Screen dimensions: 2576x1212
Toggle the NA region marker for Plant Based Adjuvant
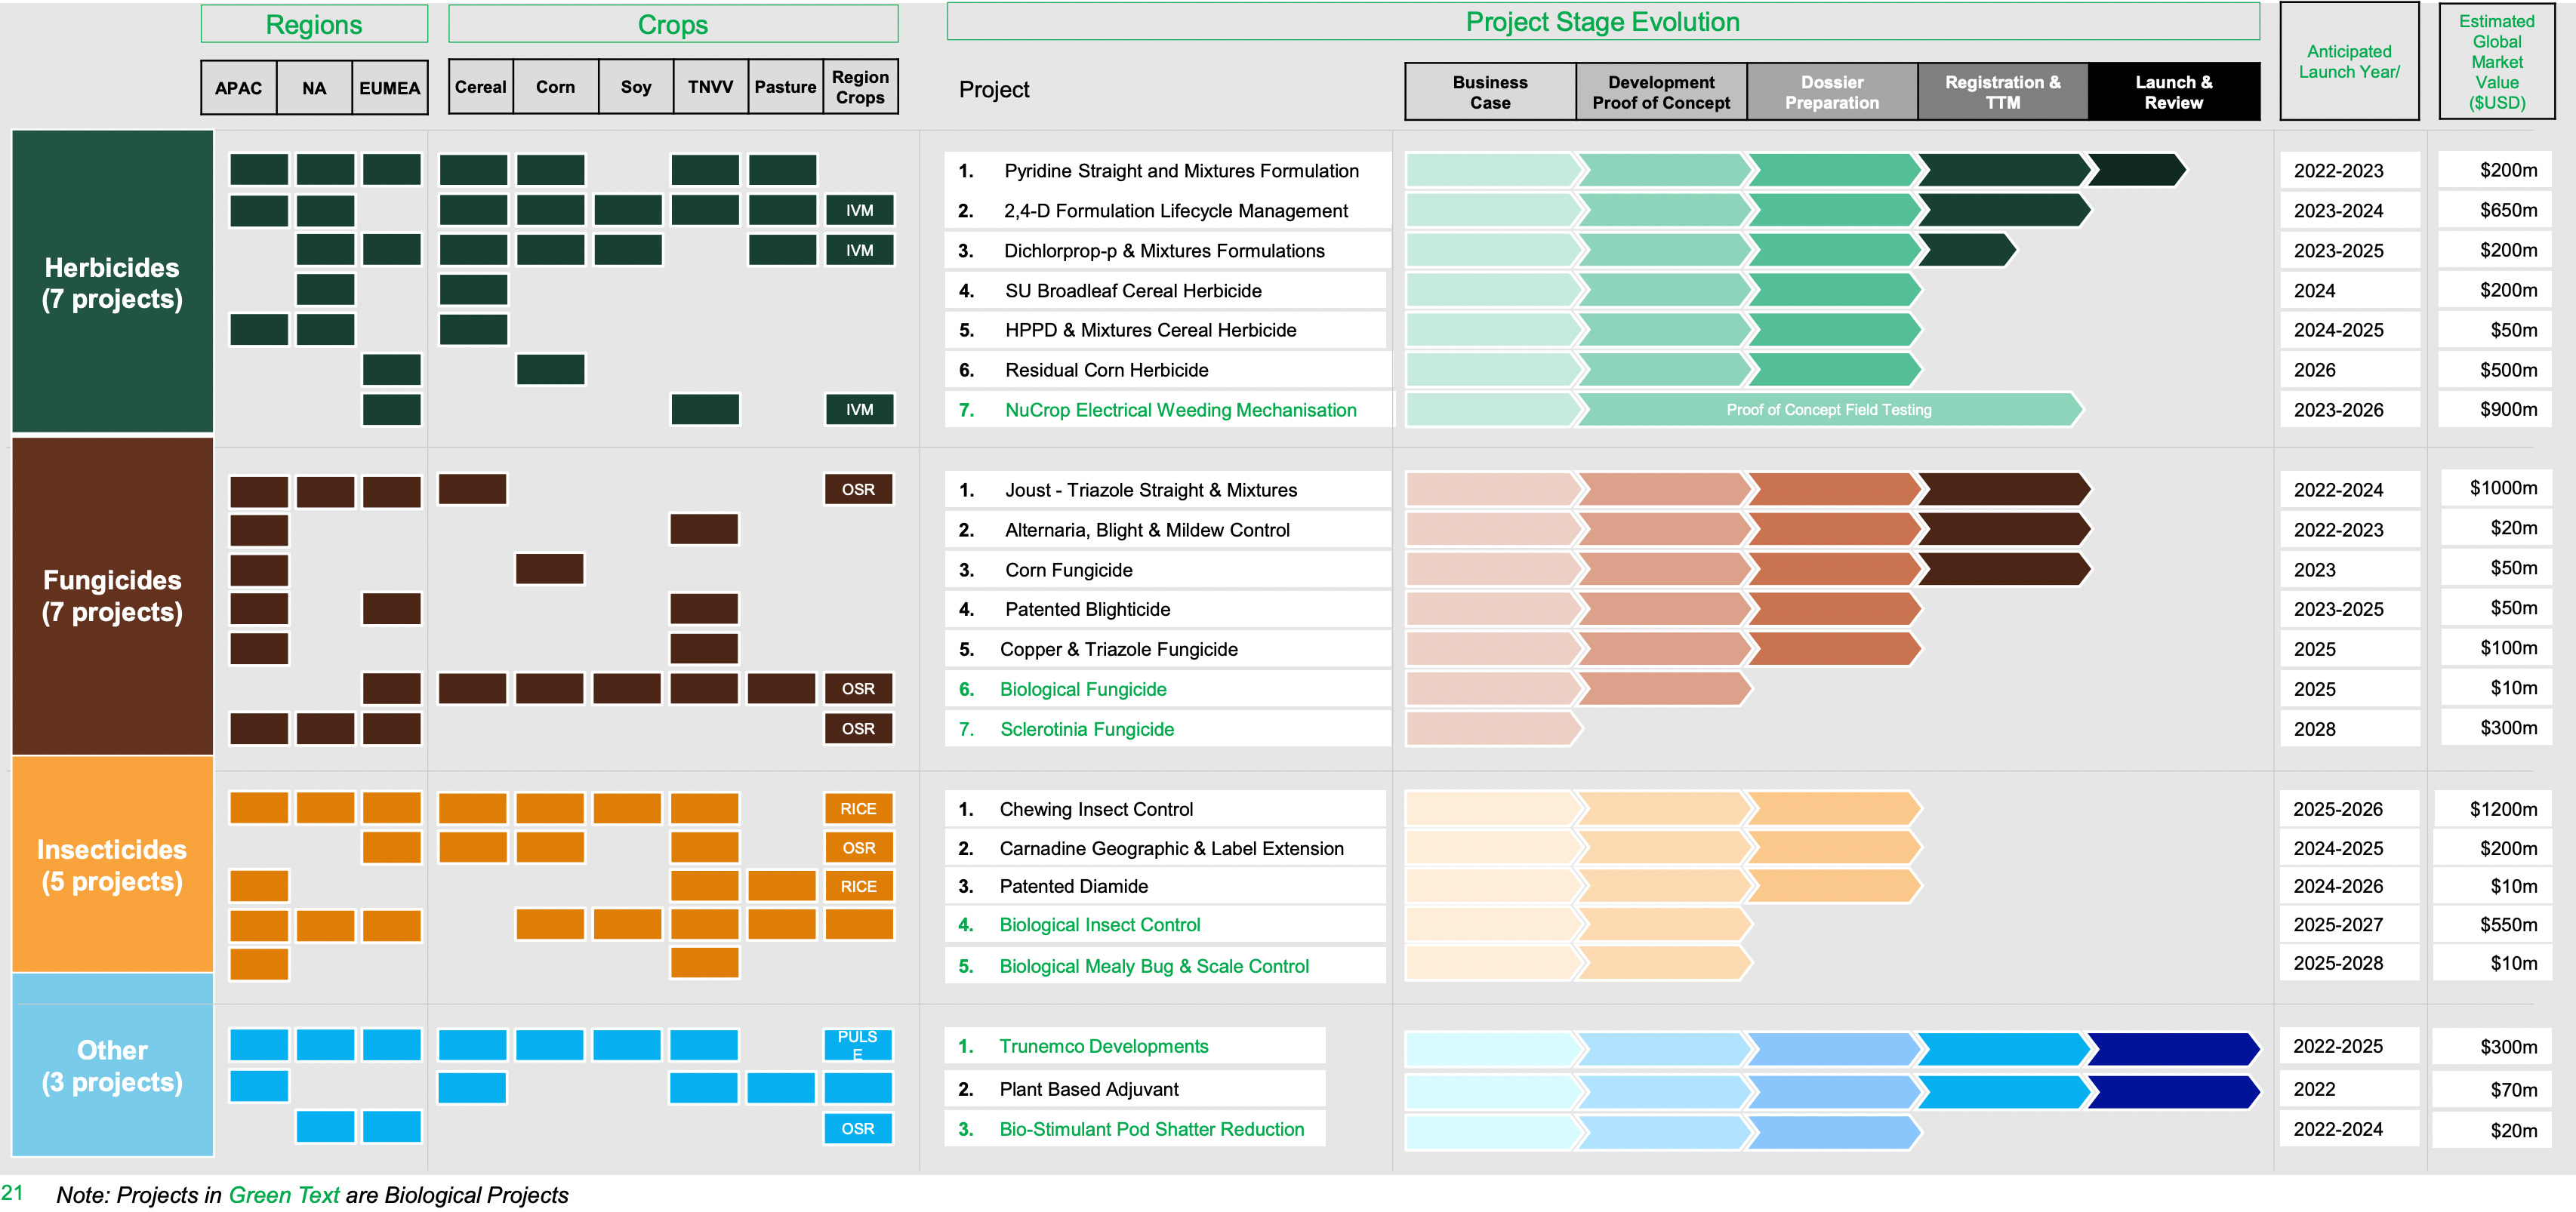(x=327, y=1088)
